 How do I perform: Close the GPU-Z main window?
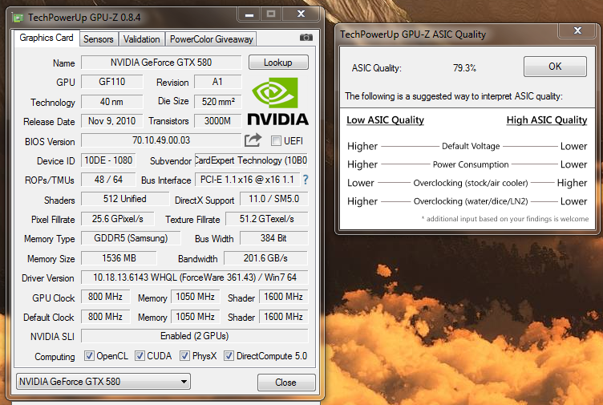coord(301,14)
